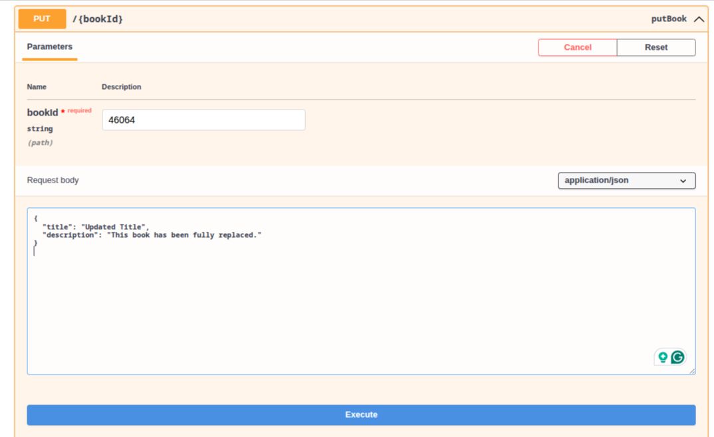Click the (path) parameter location label

40,143
